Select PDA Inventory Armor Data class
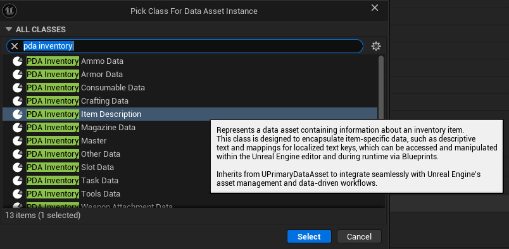Screen dimensions: 509x249 coord(190,75)
